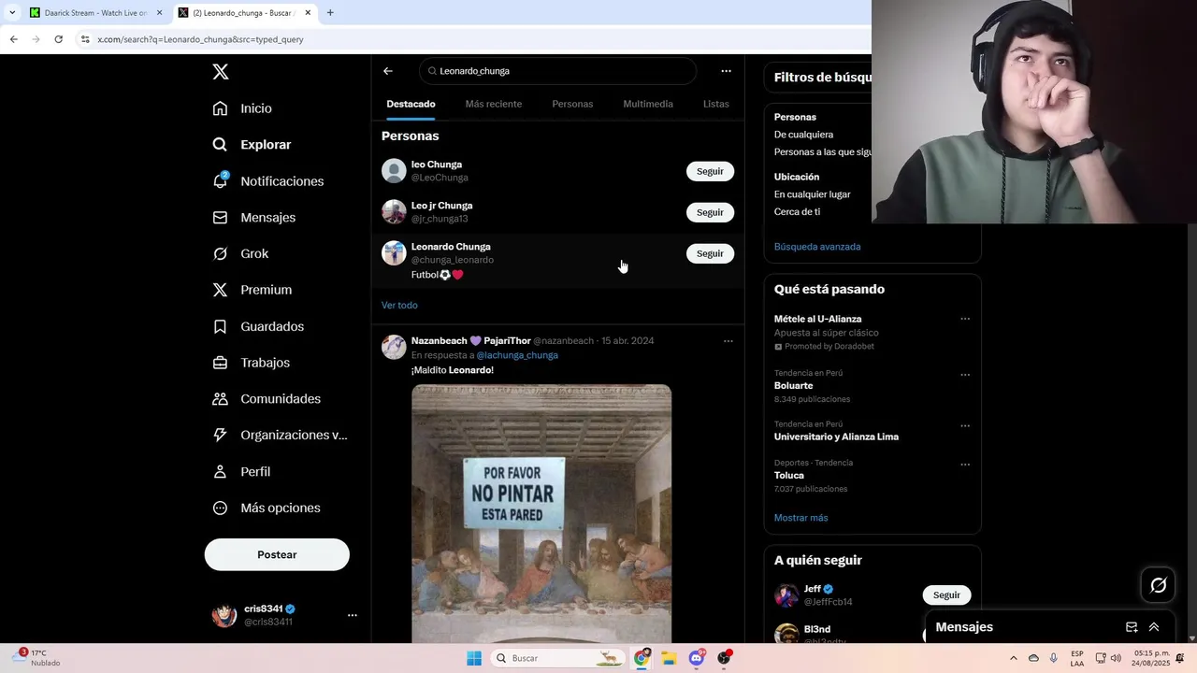
Task: Click Ver todo link
Action: [x=399, y=306]
